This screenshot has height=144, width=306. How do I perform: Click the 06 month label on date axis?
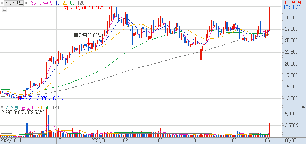268,141
